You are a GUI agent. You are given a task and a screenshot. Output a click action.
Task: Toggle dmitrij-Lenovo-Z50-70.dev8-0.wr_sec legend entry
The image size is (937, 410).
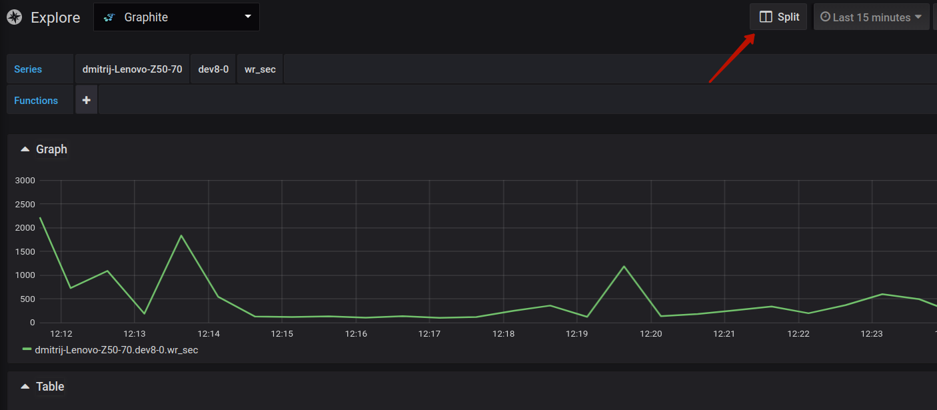click(x=116, y=349)
